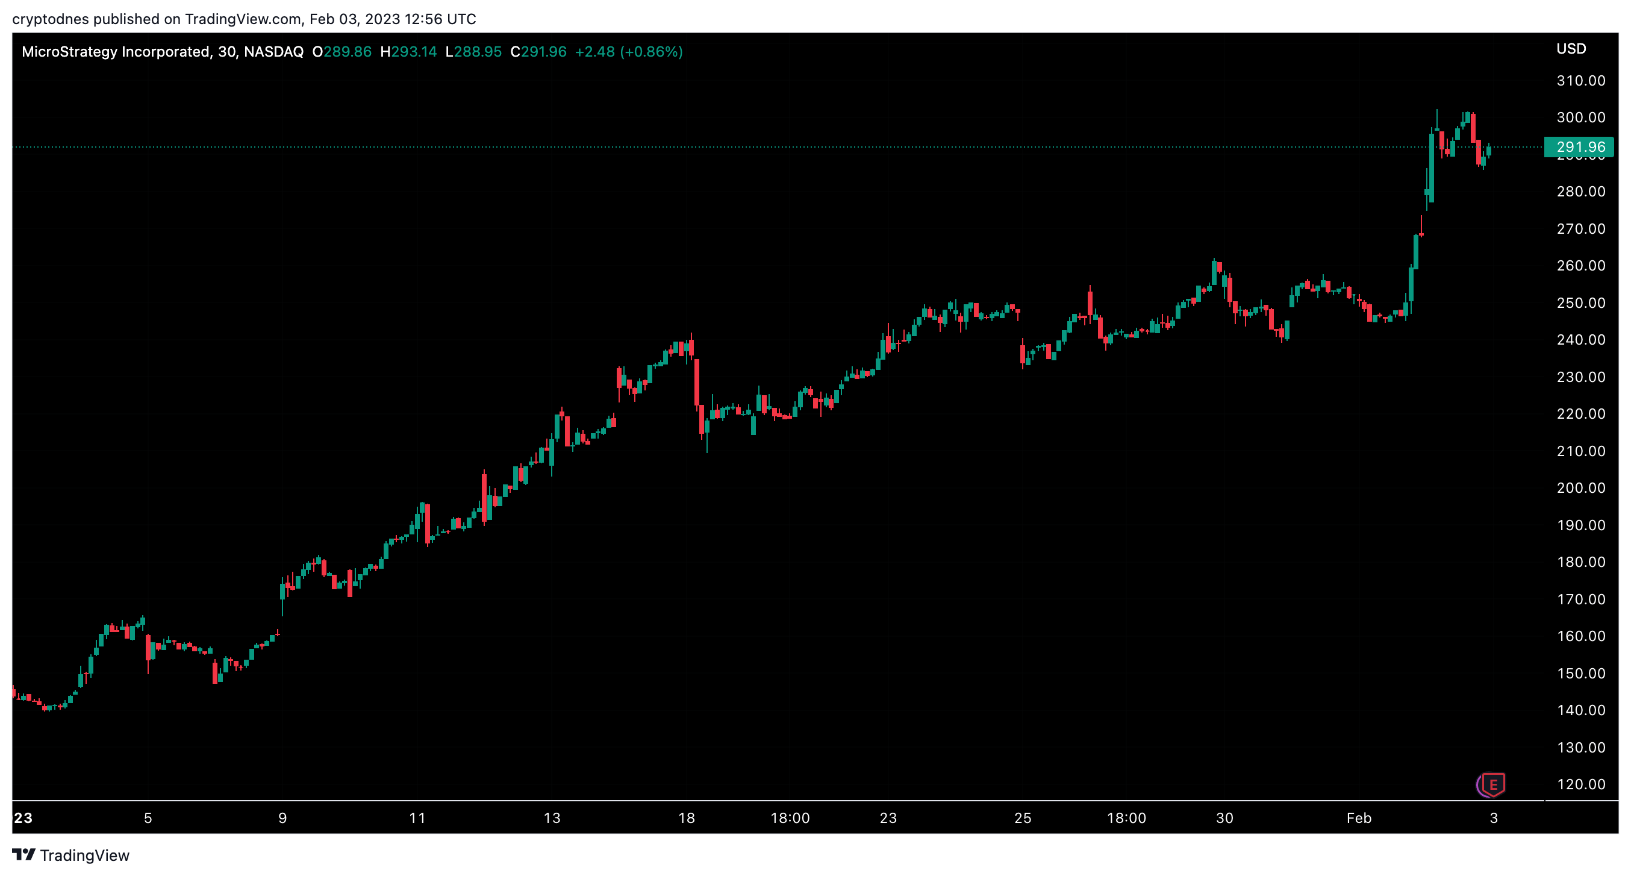Click the 220.00 price axis label
Viewport: 1631px width, 876px height.
(x=1581, y=414)
